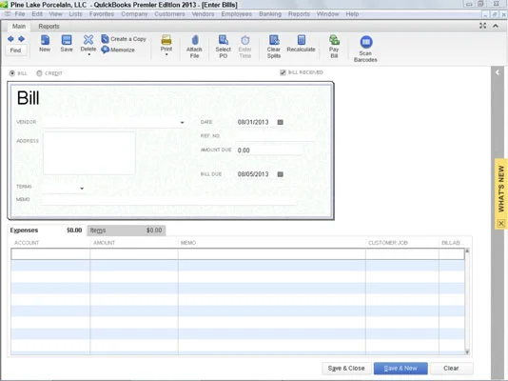Go to previous bill with left arrow
Viewport: 508px width, 381px height.
(x=10, y=39)
